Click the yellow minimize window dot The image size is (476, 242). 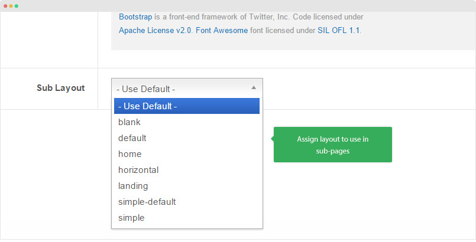[x=11, y=6]
